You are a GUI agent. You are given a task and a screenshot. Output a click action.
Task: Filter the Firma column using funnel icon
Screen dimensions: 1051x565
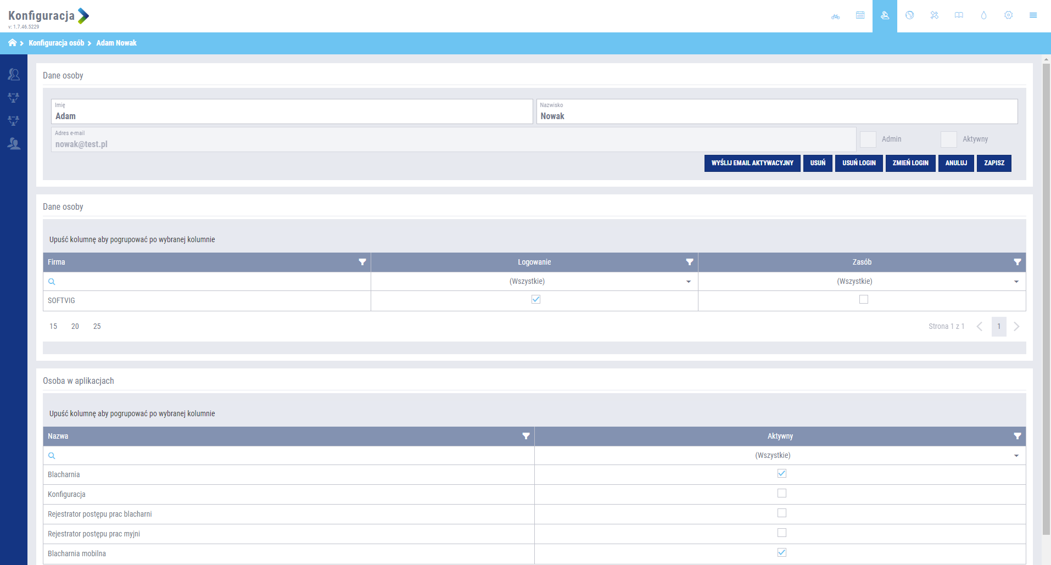(x=362, y=262)
